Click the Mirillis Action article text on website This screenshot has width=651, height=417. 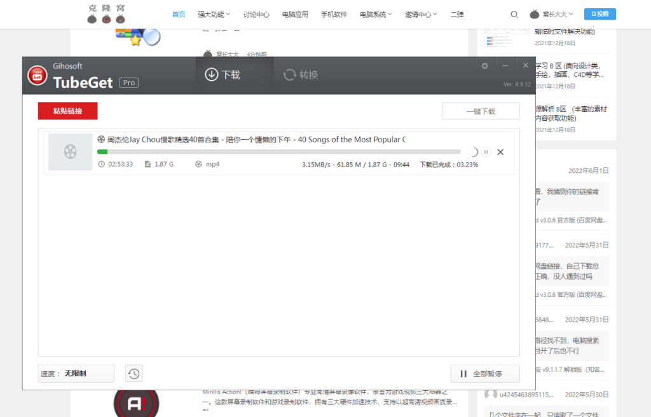[x=330, y=397]
